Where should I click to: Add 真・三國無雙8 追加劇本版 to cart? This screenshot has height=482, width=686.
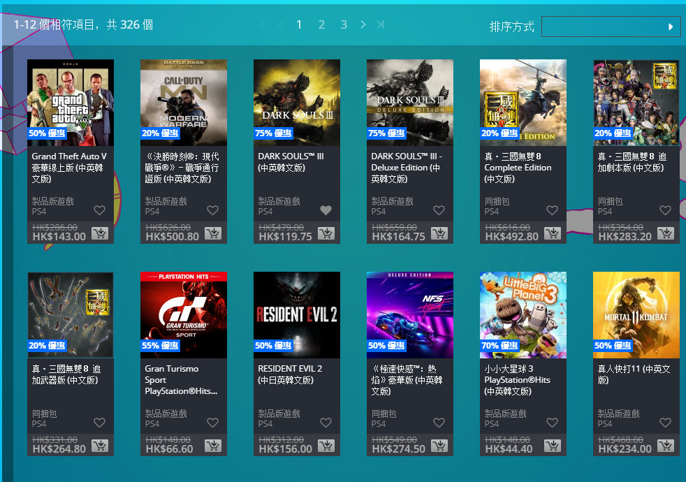pyautogui.click(x=666, y=233)
